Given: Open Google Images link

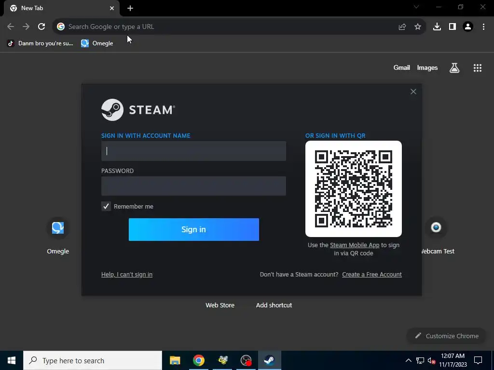Looking at the screenshot, I should point(427,67).
